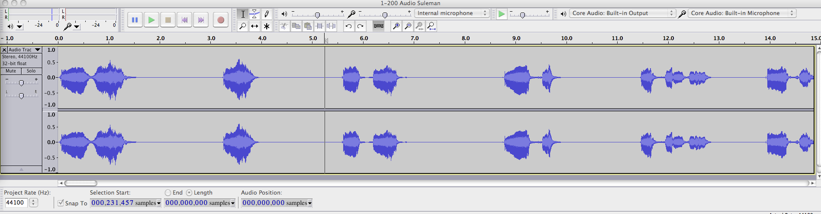Toggle the Snap To checkbox
The image size is (821, 214).
pyautogui.click(x=61, y=203)
